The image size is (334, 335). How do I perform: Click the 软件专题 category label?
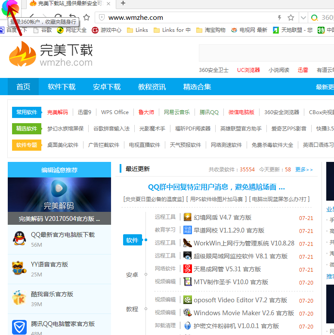27,145
